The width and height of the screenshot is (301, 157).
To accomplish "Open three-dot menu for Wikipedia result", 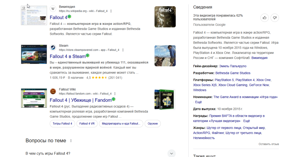I will (x=111, y=11).
